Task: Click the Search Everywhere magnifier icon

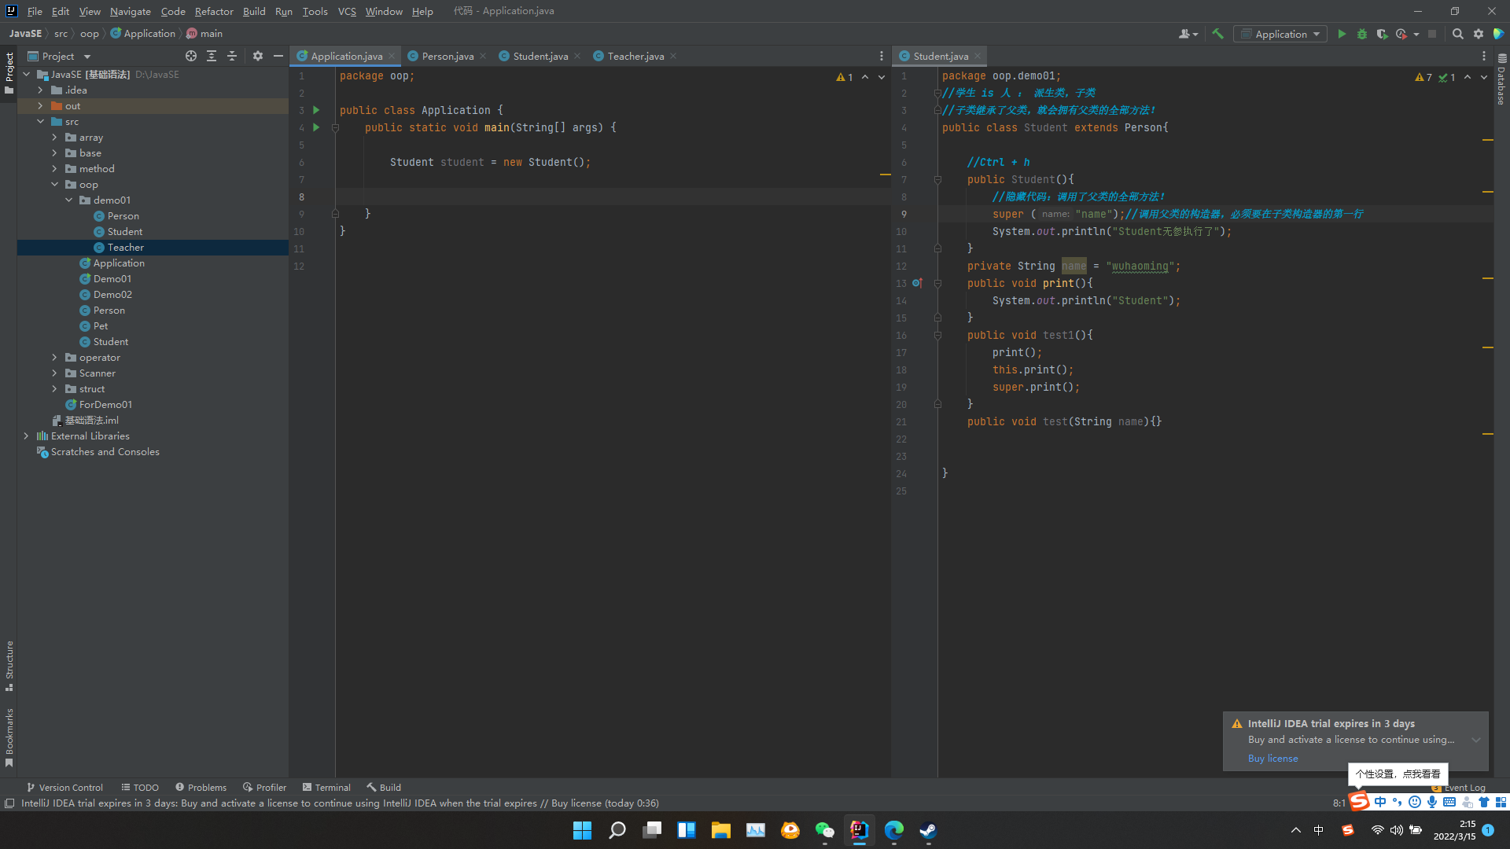Action: click(x=1457, y=34)
